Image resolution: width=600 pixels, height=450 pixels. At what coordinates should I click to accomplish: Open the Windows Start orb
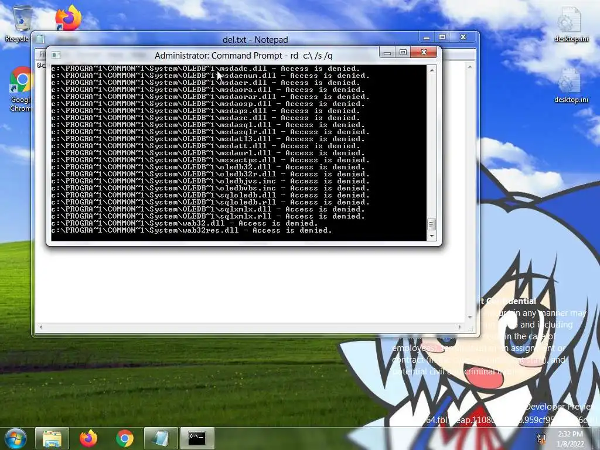(x=16, y=438)
